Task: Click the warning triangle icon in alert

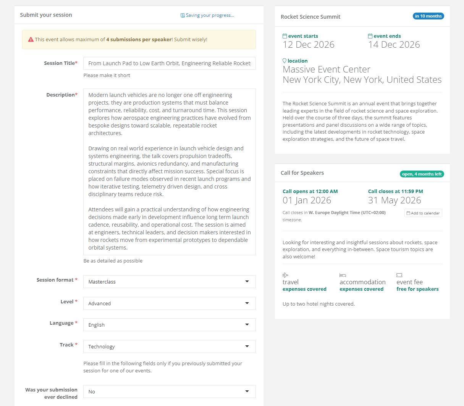Action: click(31, 40)
